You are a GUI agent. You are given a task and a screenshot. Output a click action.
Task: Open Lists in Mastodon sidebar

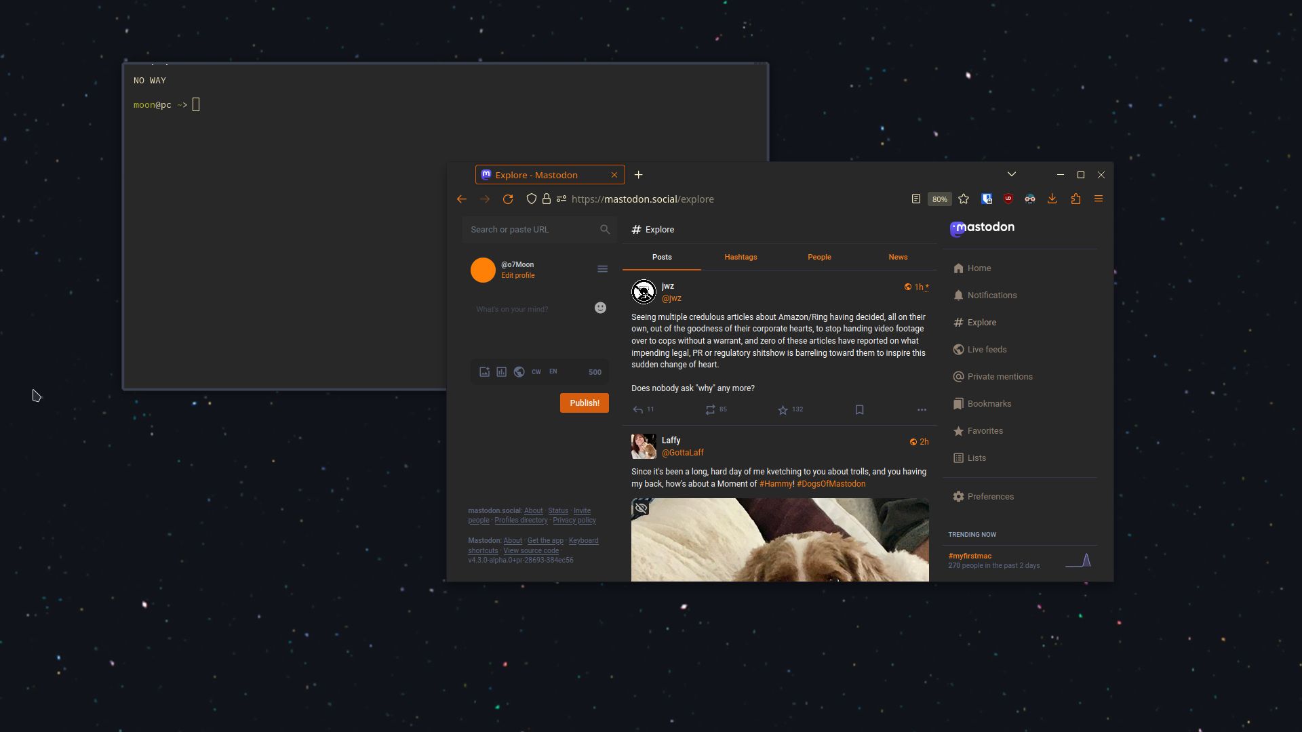tap(976, 457)
